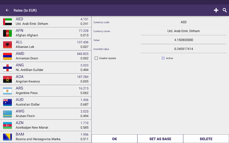229x143 pixels.
Task: Click the Afghanistan flag icon
Action: 7,33
